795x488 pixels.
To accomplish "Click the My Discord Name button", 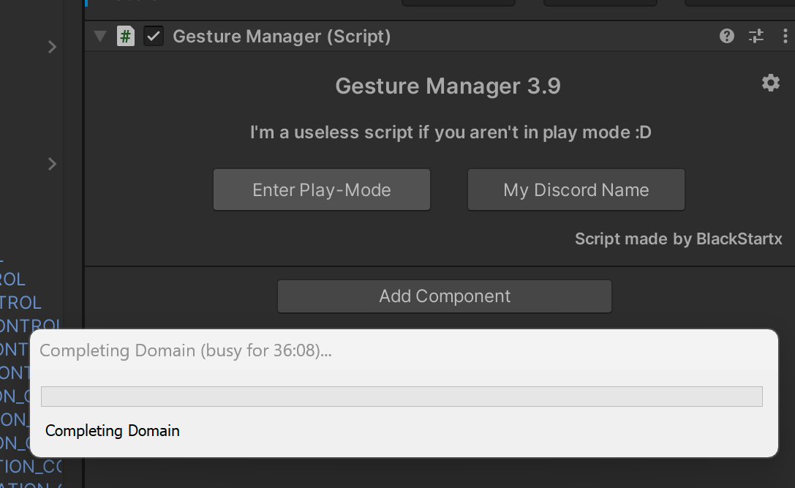I will (576, 190).
